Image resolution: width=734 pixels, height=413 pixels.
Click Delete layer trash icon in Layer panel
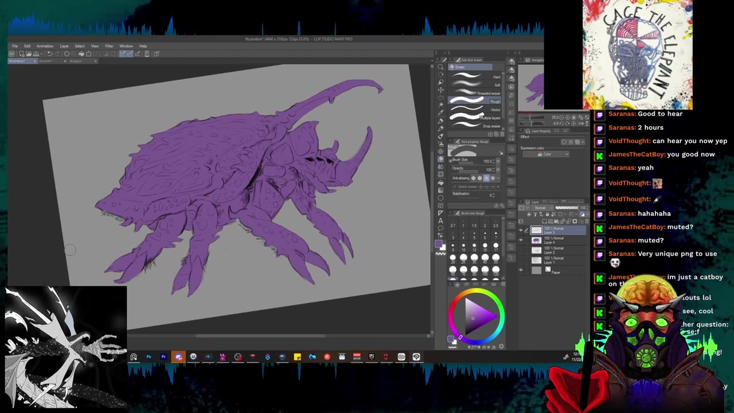coord(587,221)
